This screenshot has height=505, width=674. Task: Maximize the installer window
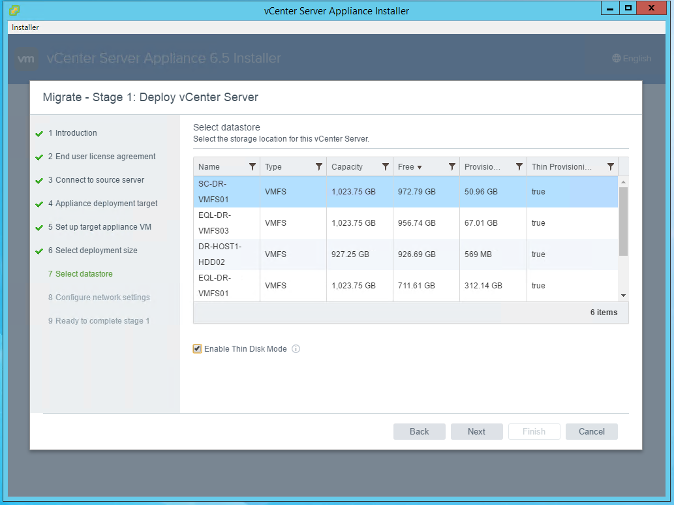[628, 8]
